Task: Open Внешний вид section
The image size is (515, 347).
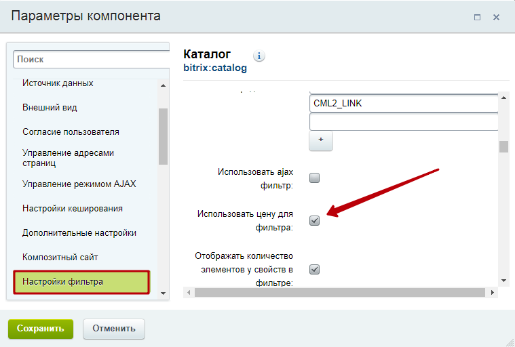Action: (50, 108)
